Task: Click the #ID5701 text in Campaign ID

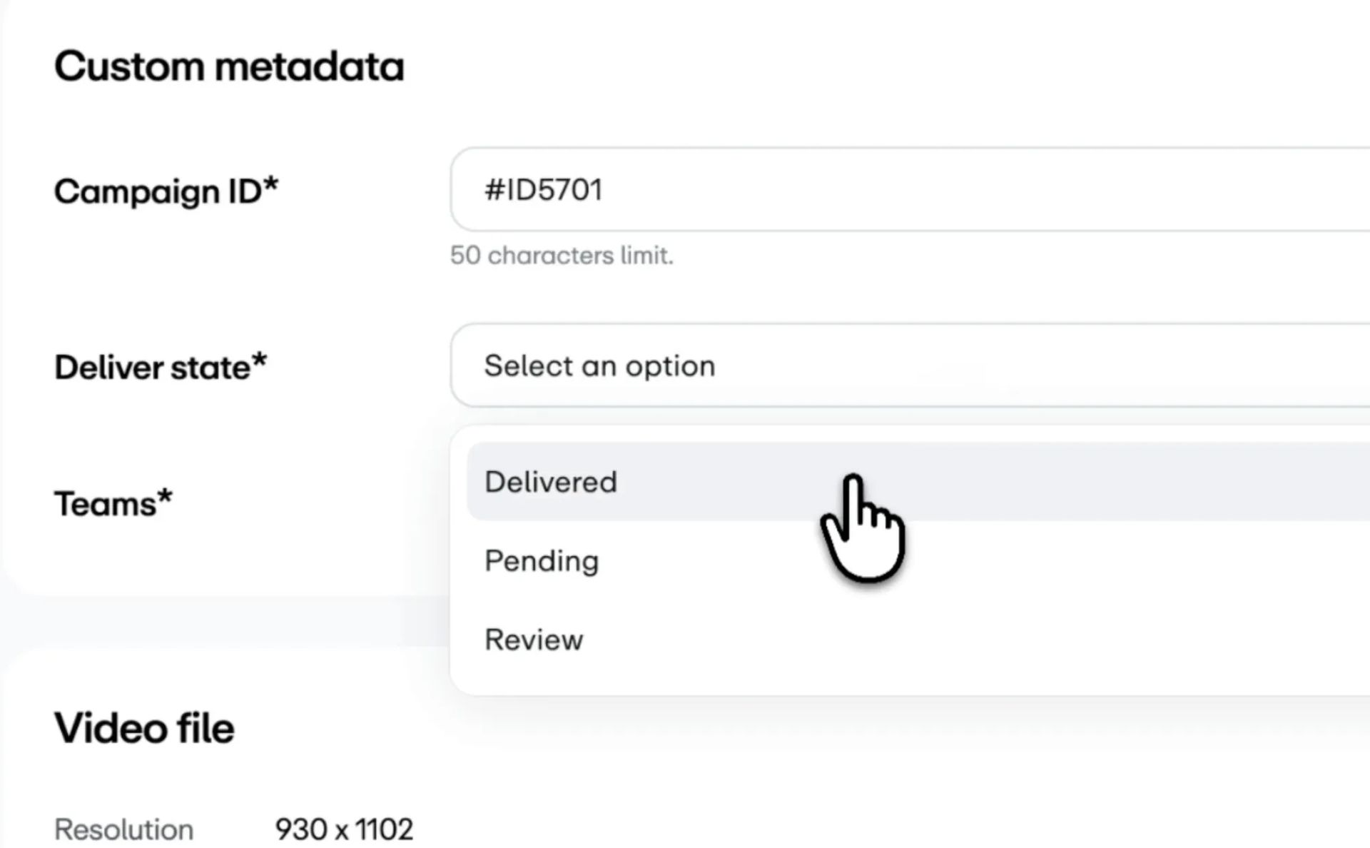Action: click(x=543, y=190)
